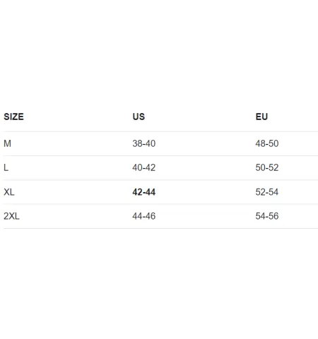
Task: Click the line between L and XL rows
Action: [x=160, y=180]
